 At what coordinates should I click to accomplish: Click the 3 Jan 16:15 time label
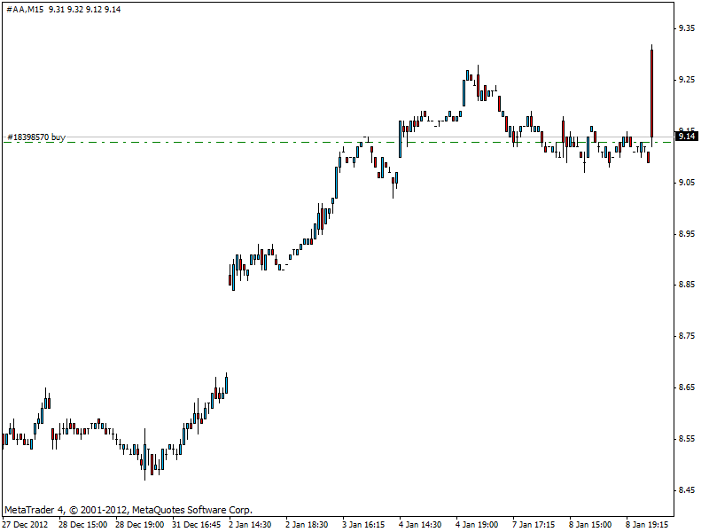click(x=363, y=525)
